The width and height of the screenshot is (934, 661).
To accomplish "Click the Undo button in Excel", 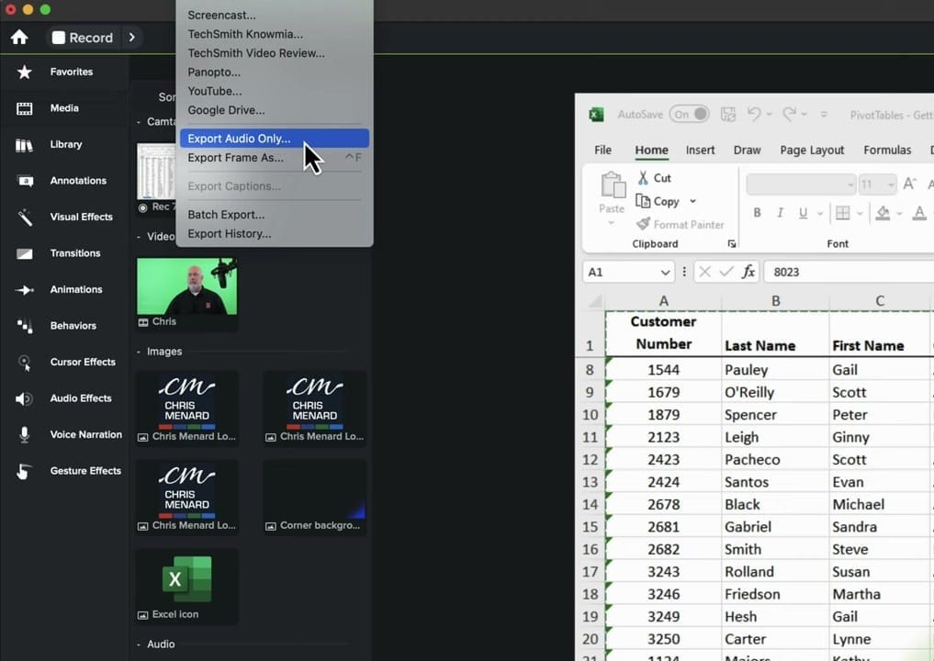I will pyautogui.click(x=755, y=114).
